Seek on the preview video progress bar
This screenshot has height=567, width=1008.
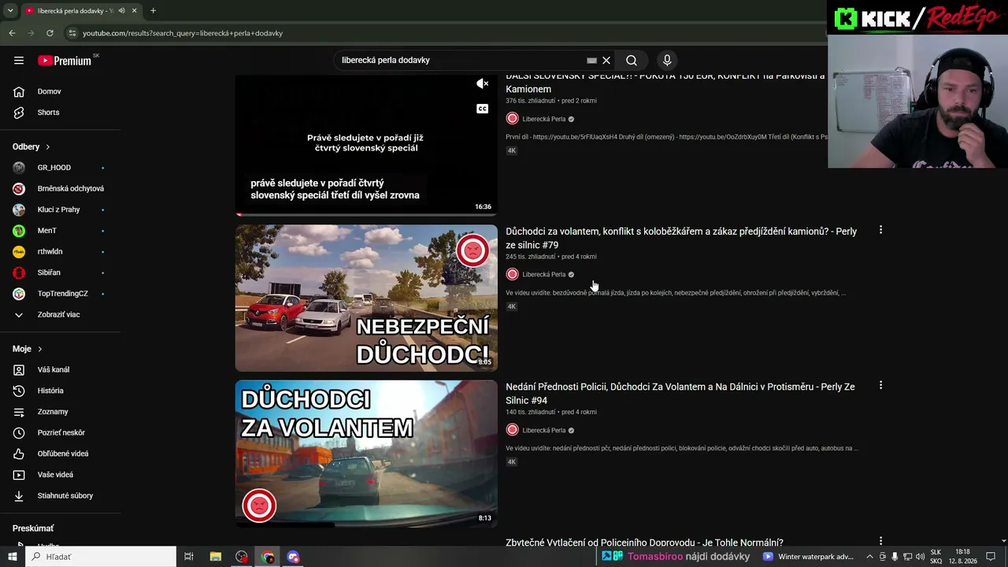pyautogui.click(x=366, y=213)
